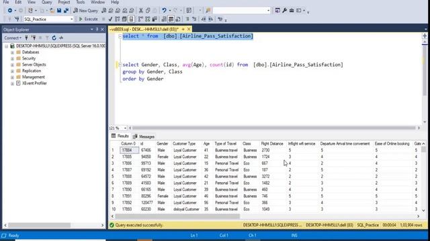The image size is (430, 241).
Task: Expand the Management folder
Action: click(x=12, y=78)
